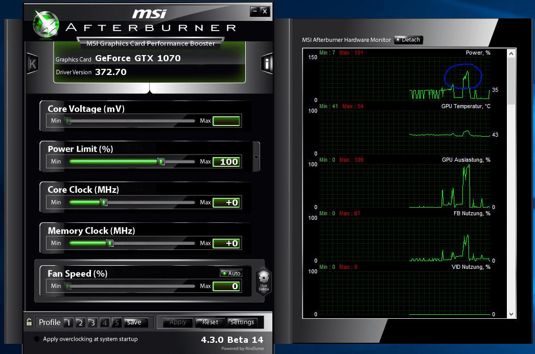Click the Memory Clock slider handle
This screenshot has width=535, height=354.
point(110,243)
